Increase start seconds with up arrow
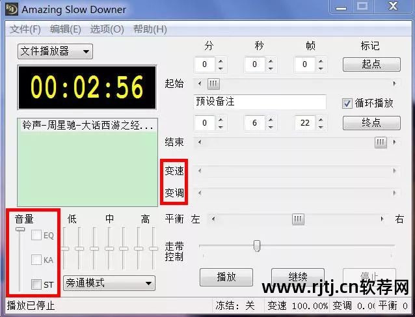The height and width of the screenshot is (317, 415). [271, 61]
